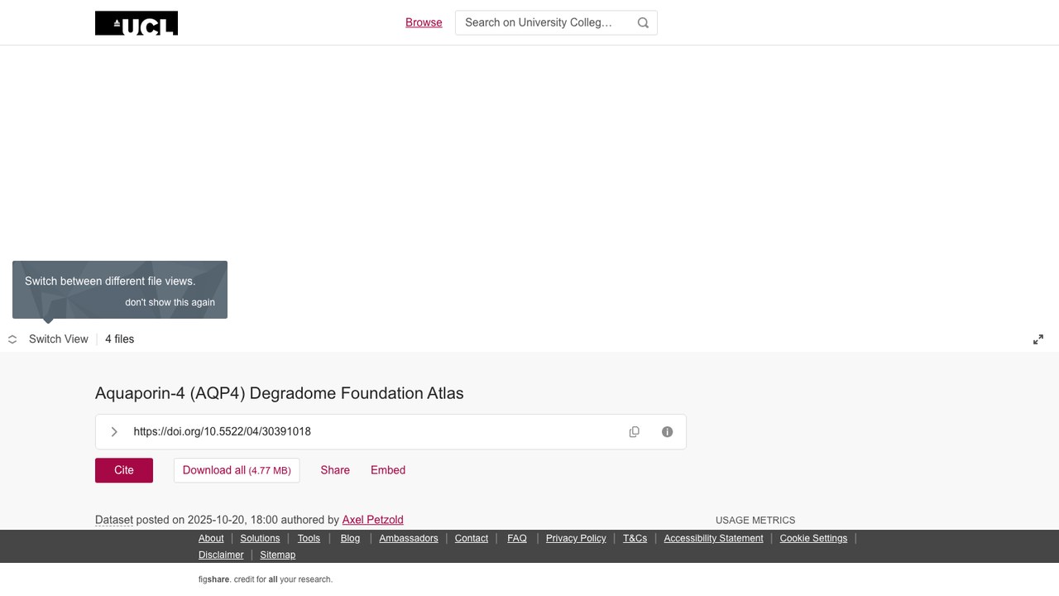The width and height of the screenshot is (1059, 596).
Task: Open the DOI info icon
Action: click(x=668, y=432)
